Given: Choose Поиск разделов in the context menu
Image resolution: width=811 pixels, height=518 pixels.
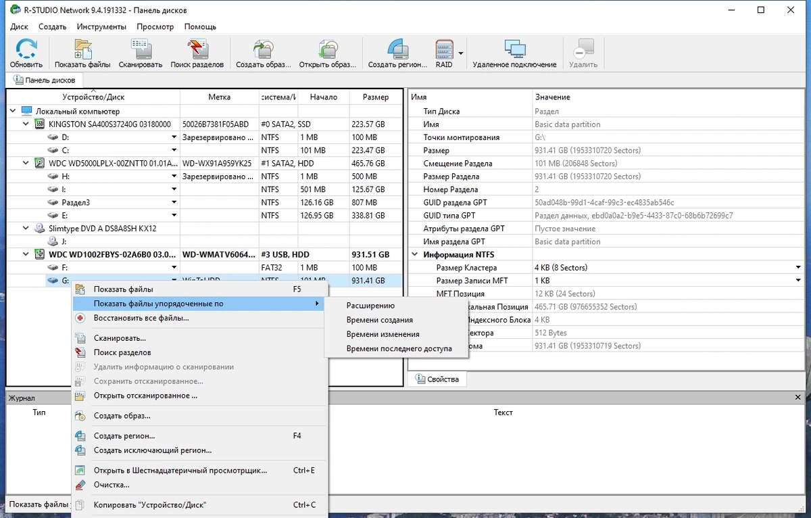Looking at the screenshot, I should tap(199, 352).
